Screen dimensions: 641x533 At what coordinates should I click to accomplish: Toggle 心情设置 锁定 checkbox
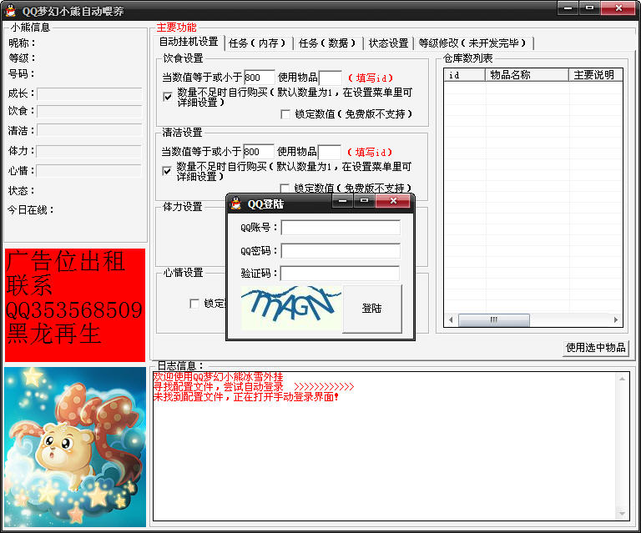tap(194, 304)
